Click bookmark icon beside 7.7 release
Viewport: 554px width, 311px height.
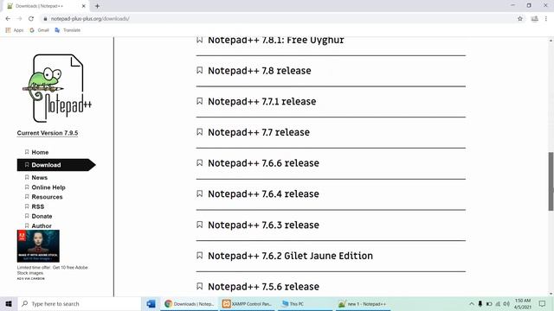pyautogui.click(x=200, y=132)
